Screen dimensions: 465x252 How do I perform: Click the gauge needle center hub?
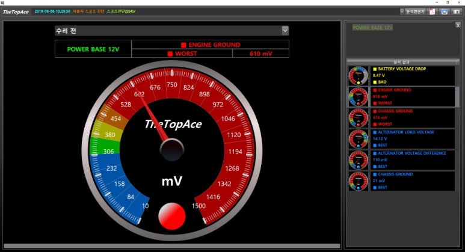pos(171,150)
